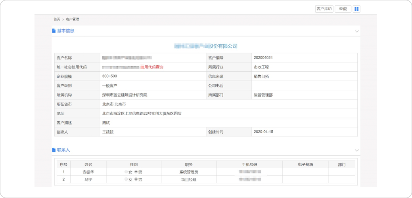
Task: Go to 首页 in breadcrumb
Action: (57, 19)
